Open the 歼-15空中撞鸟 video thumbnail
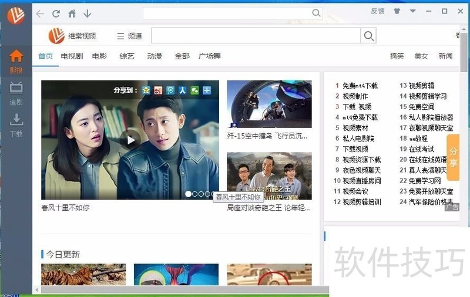Screen dimensions: 470x297 (x=269, y=104)
